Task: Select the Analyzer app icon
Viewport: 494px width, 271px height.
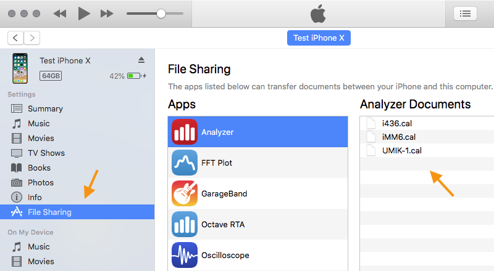Action: pos(184,132)
